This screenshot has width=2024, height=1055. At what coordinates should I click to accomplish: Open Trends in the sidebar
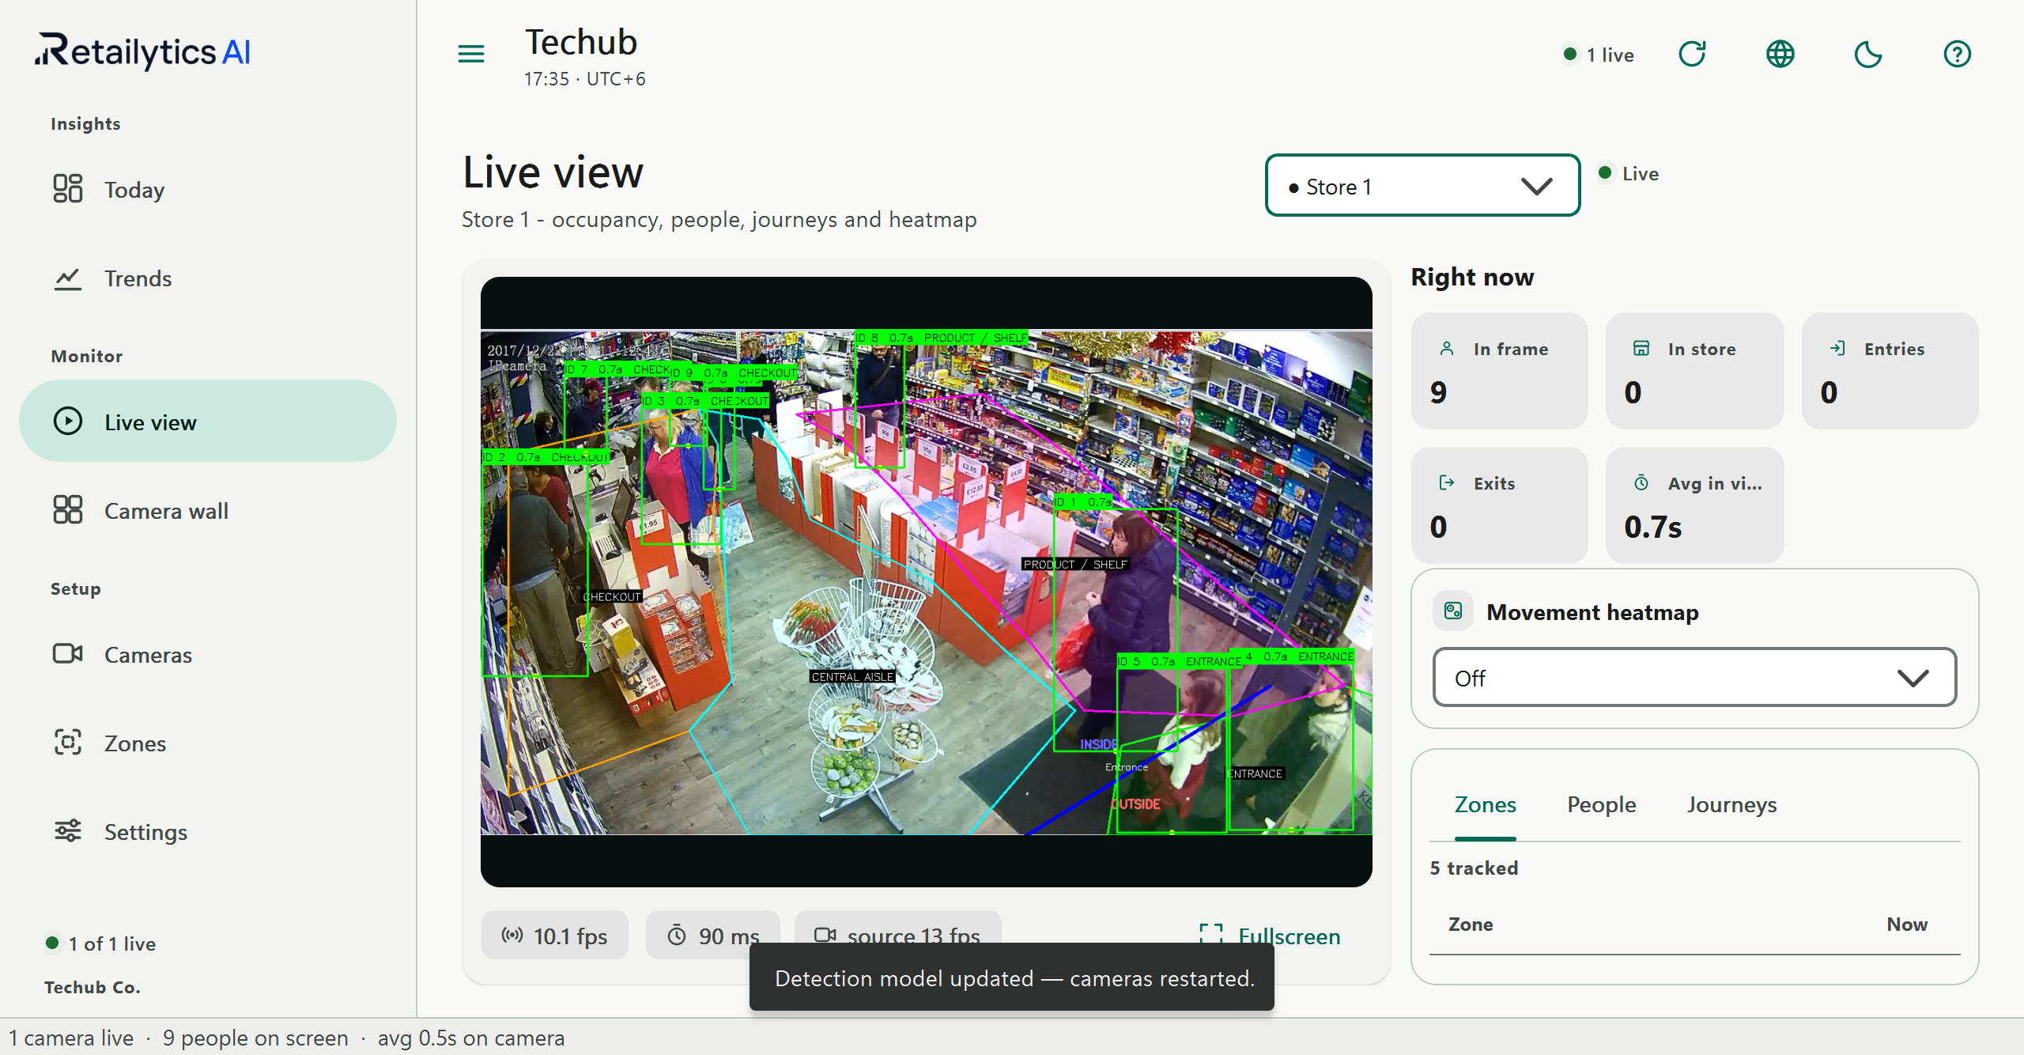(x=207, y=278)
